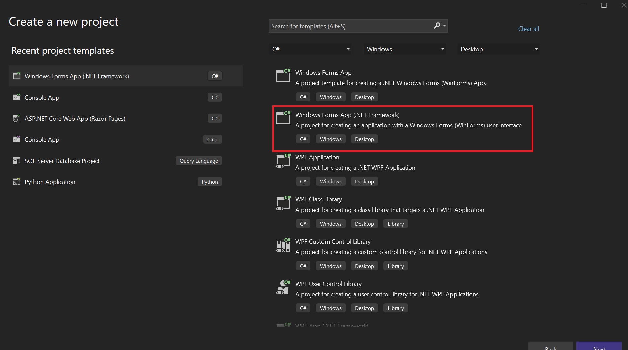Click the Desktop tag under WPF User Control Library
Screen dimensions: 628x350
pyautogui.click(x=364, y=308)
